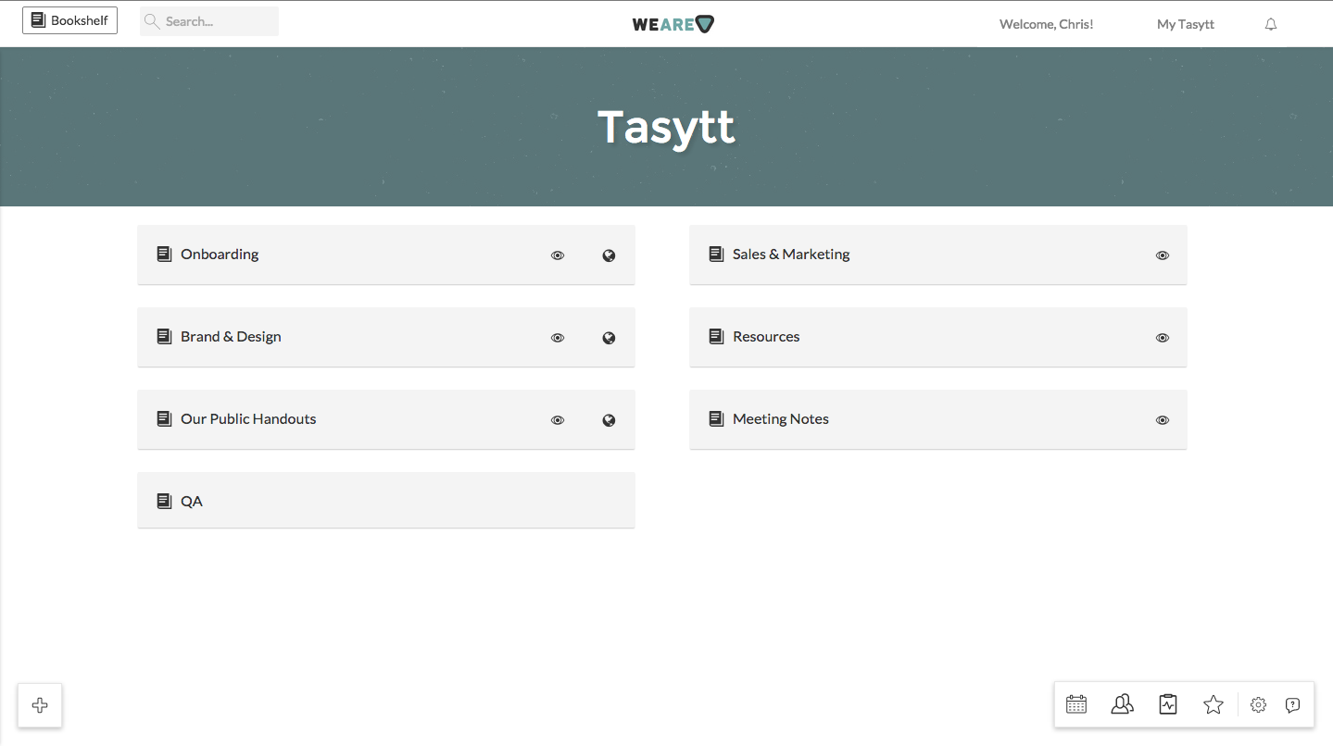
Task: Click into the Search field
Action: pyautogui.click(x=208, y=20)
